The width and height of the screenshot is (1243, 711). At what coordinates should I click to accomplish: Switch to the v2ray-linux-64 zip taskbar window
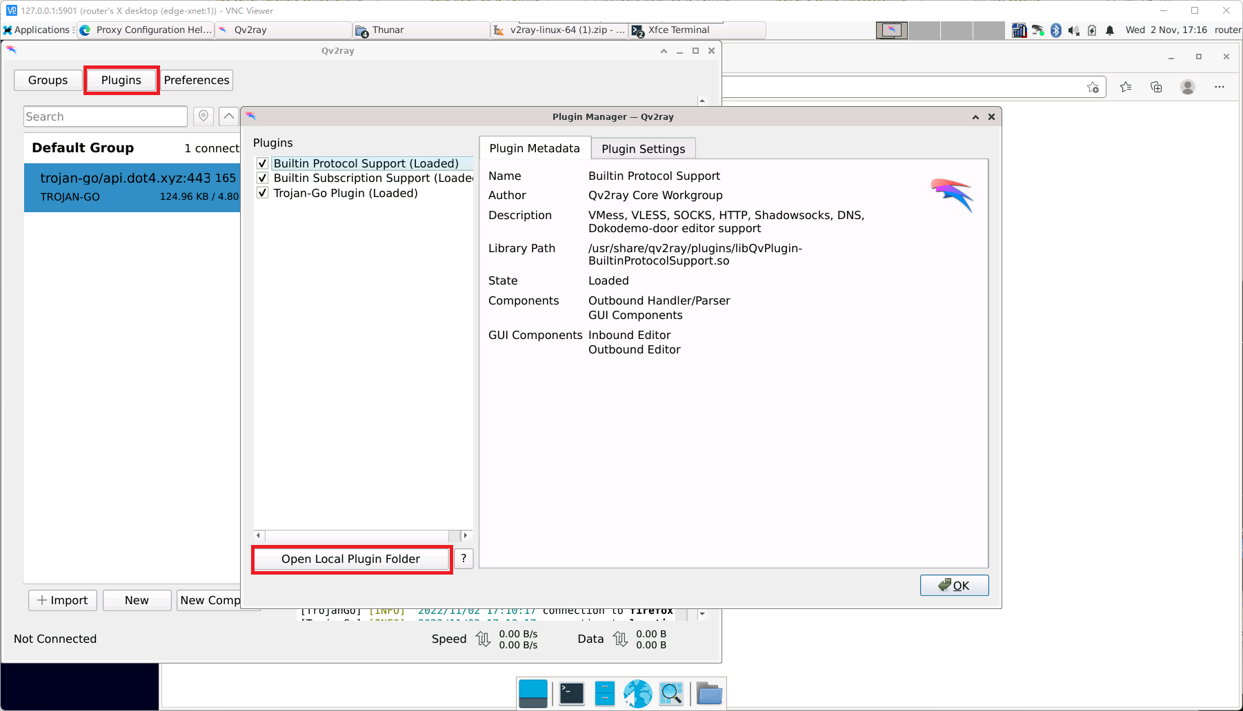tap(559, 30)
